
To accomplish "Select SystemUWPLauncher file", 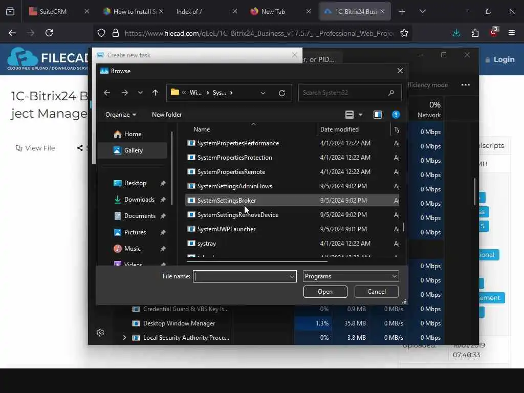I will click(x=292, y=229).
